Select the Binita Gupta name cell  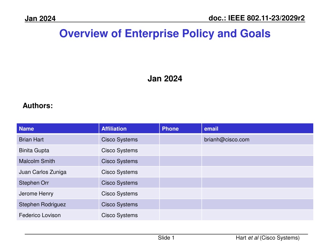click(x=58, y=150)
